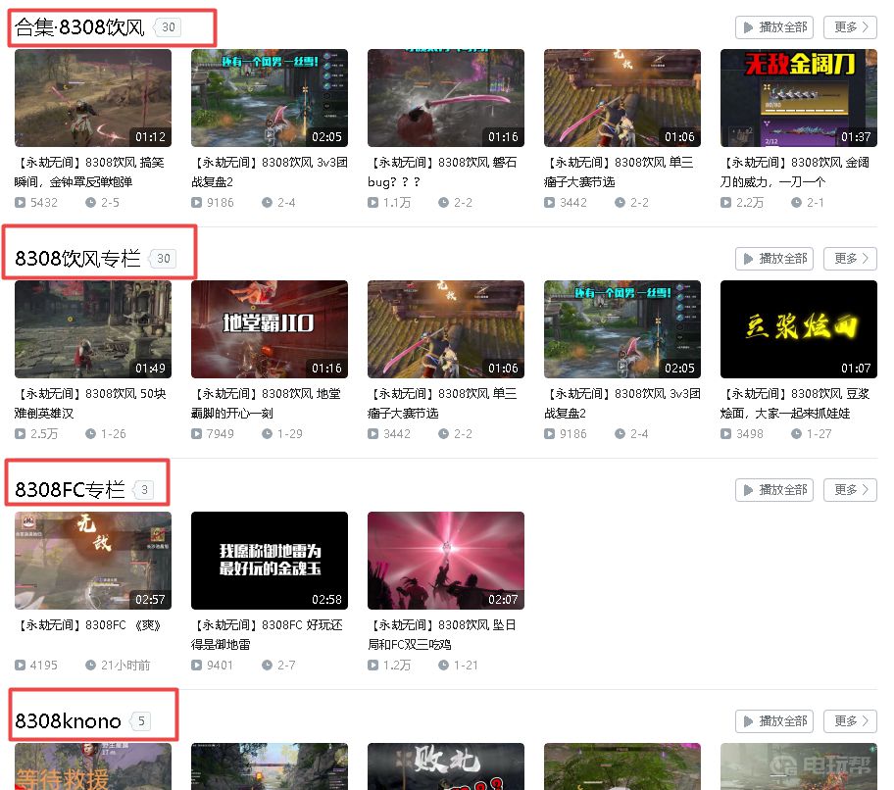Open 更多 for the 合集·8308饮风 section

point(850,27)
